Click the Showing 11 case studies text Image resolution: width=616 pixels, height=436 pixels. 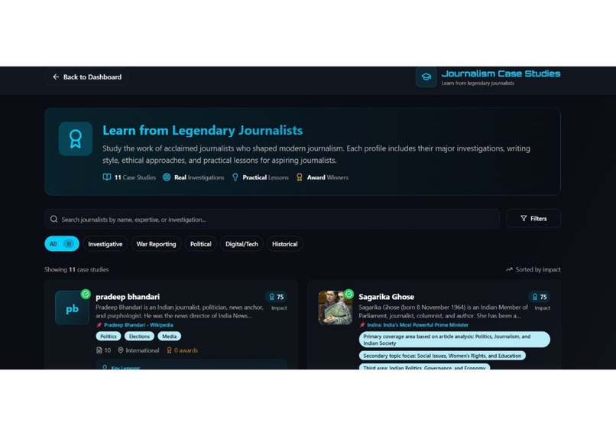[76, 269]
